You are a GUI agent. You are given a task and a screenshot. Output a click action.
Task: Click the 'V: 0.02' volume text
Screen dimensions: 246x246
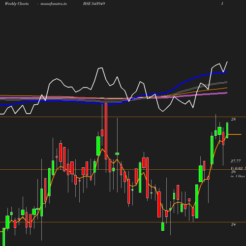point(237,168)
